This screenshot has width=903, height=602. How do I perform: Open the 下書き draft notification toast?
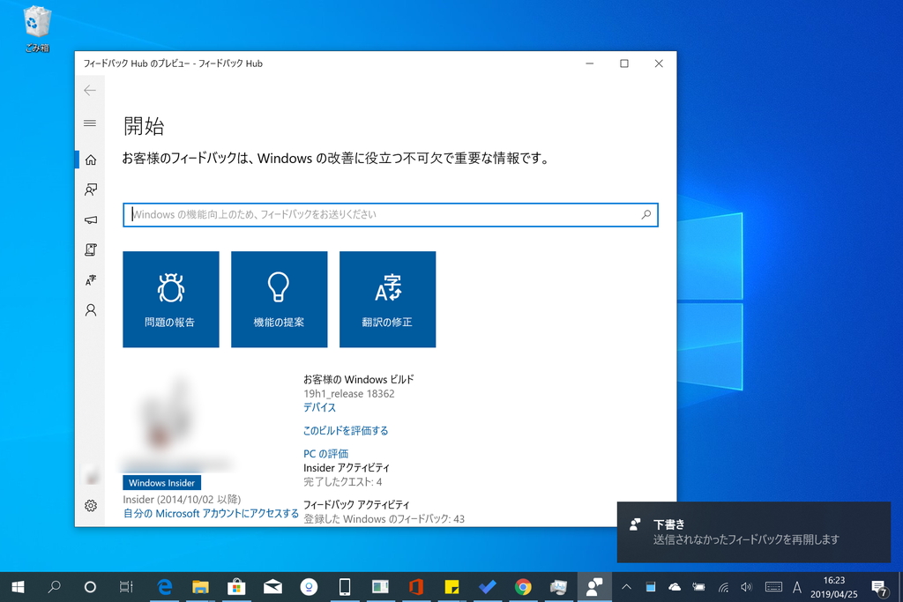tap(754, 532)
